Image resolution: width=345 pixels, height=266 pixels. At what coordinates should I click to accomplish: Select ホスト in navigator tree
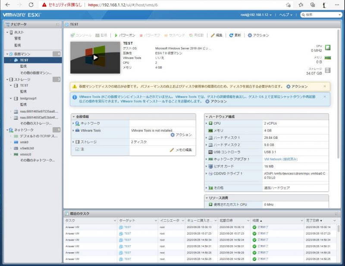[x=19, y=32]
